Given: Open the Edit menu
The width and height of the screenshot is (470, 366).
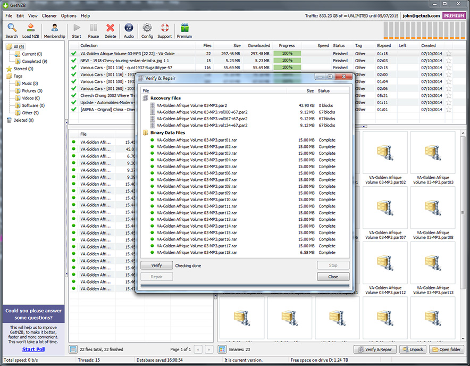Looking at the screenshot, I should (x=20, y=15).
